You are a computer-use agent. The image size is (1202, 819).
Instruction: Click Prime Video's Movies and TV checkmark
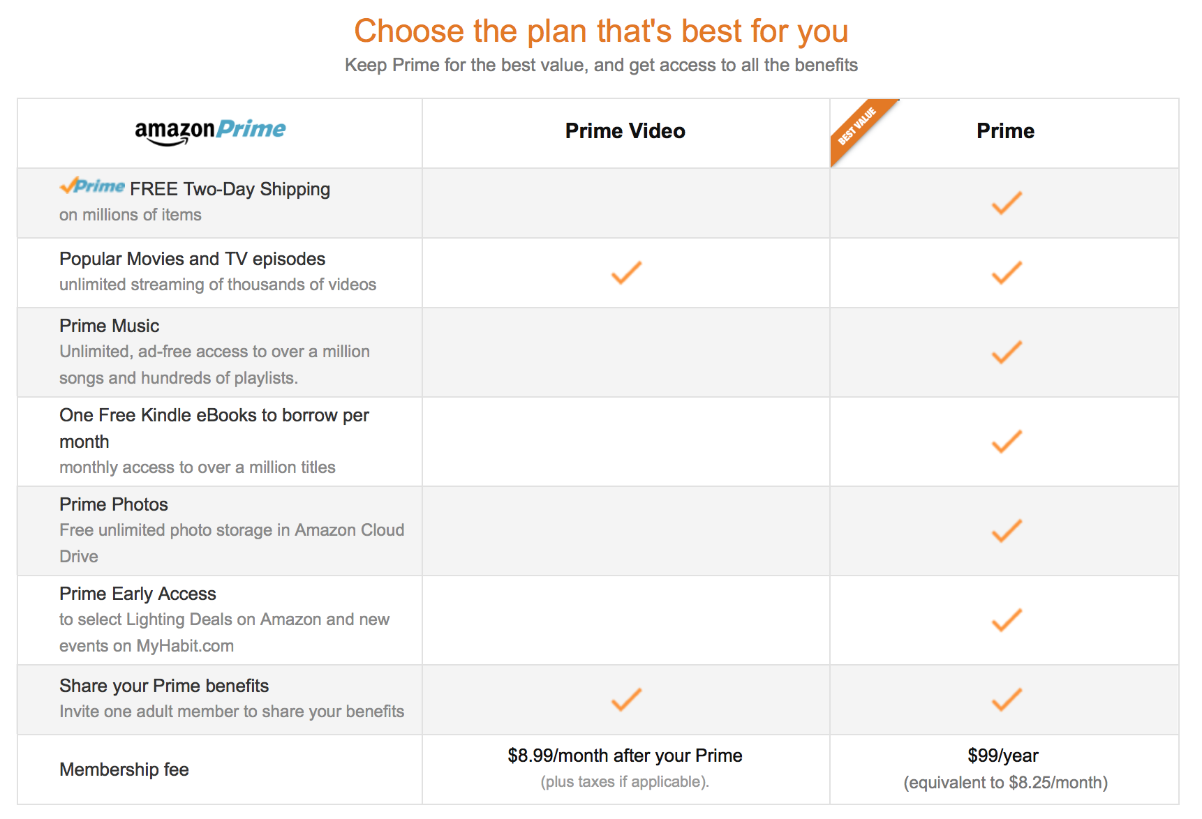[626, 273]
